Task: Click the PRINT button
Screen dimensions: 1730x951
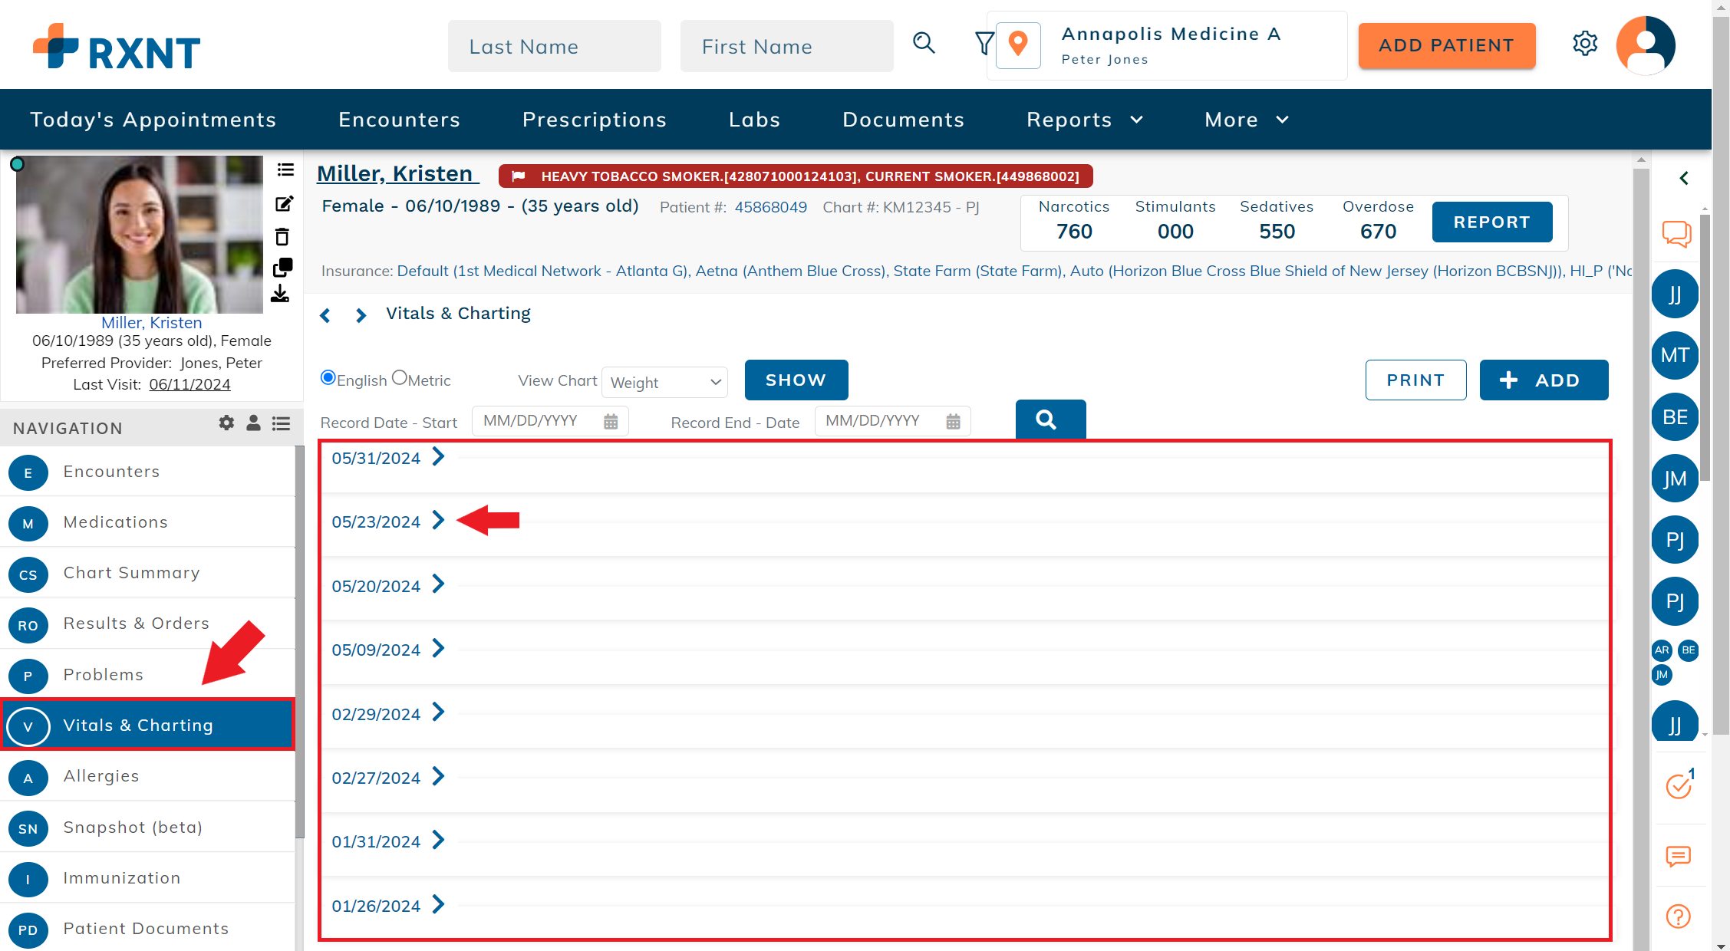Action: point(1415,380)
